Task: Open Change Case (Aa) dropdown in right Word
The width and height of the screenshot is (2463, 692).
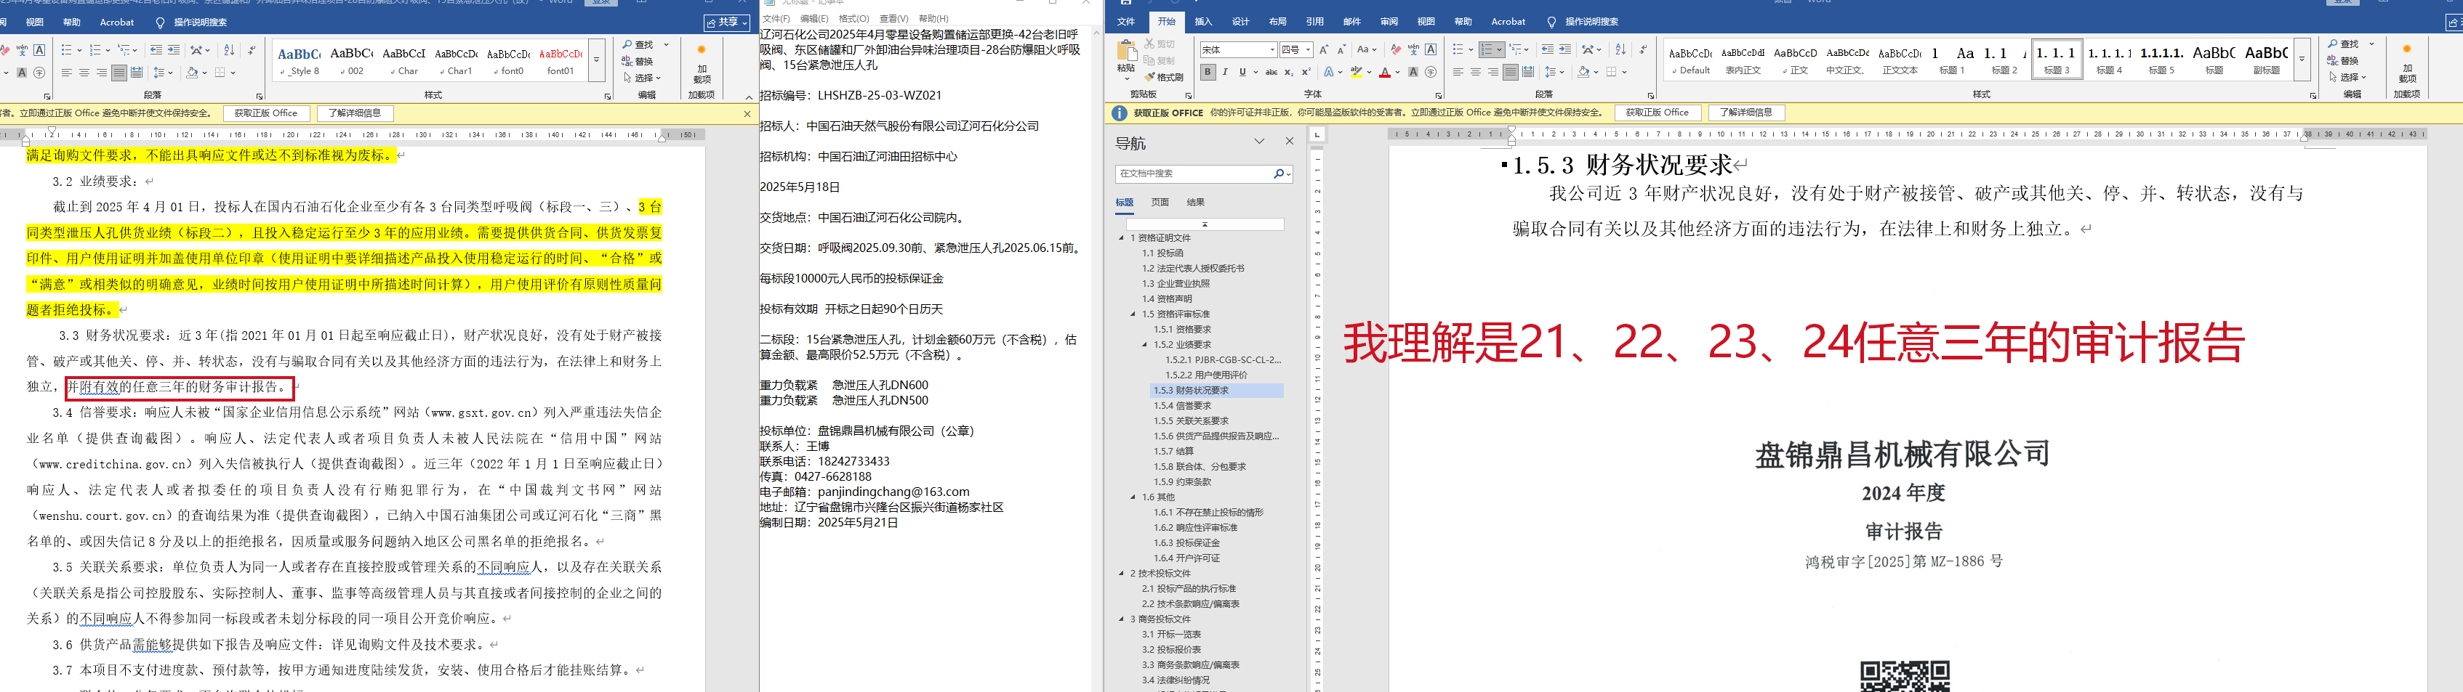Action: tap(1366, 49)
